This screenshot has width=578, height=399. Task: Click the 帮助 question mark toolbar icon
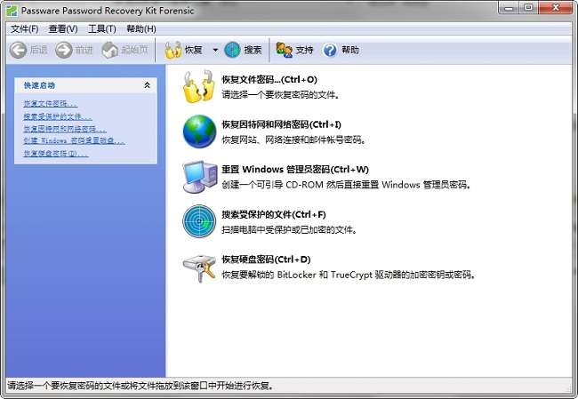tap(330, 50)
